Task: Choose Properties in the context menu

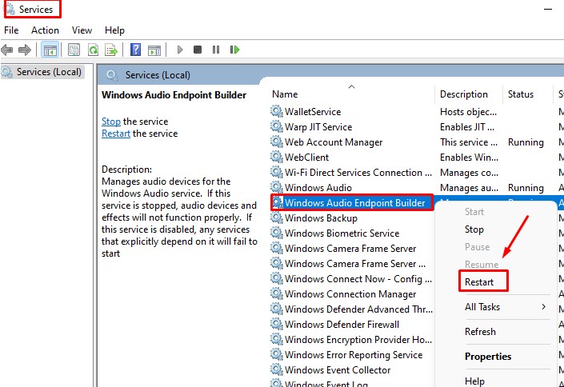Action: coord(488,357)
